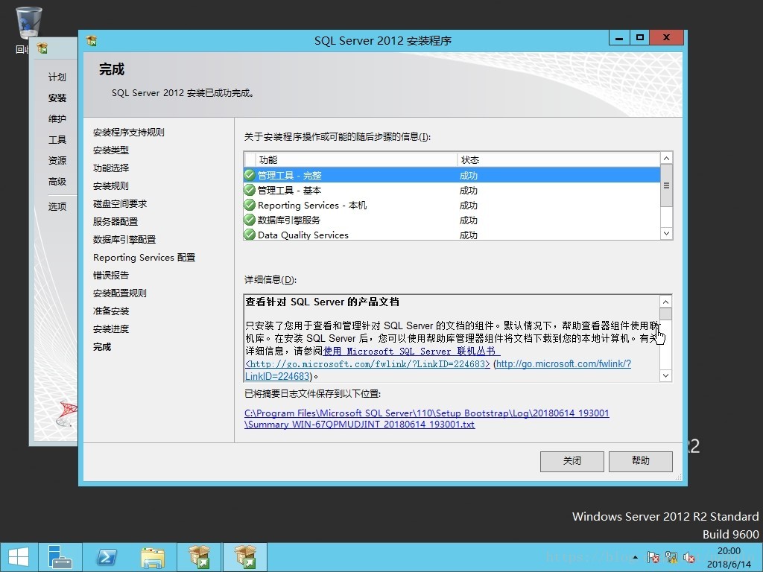763x572 pixels.
Task: Maximize the SQL Server 2012 setup window
Action: coord(639,38)
